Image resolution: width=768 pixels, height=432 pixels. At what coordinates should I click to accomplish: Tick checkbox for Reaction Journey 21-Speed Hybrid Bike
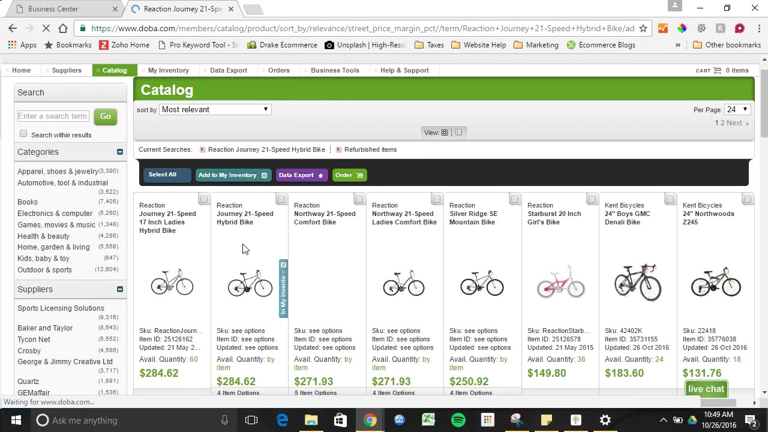pyautogui.click(x=281, y=199)
